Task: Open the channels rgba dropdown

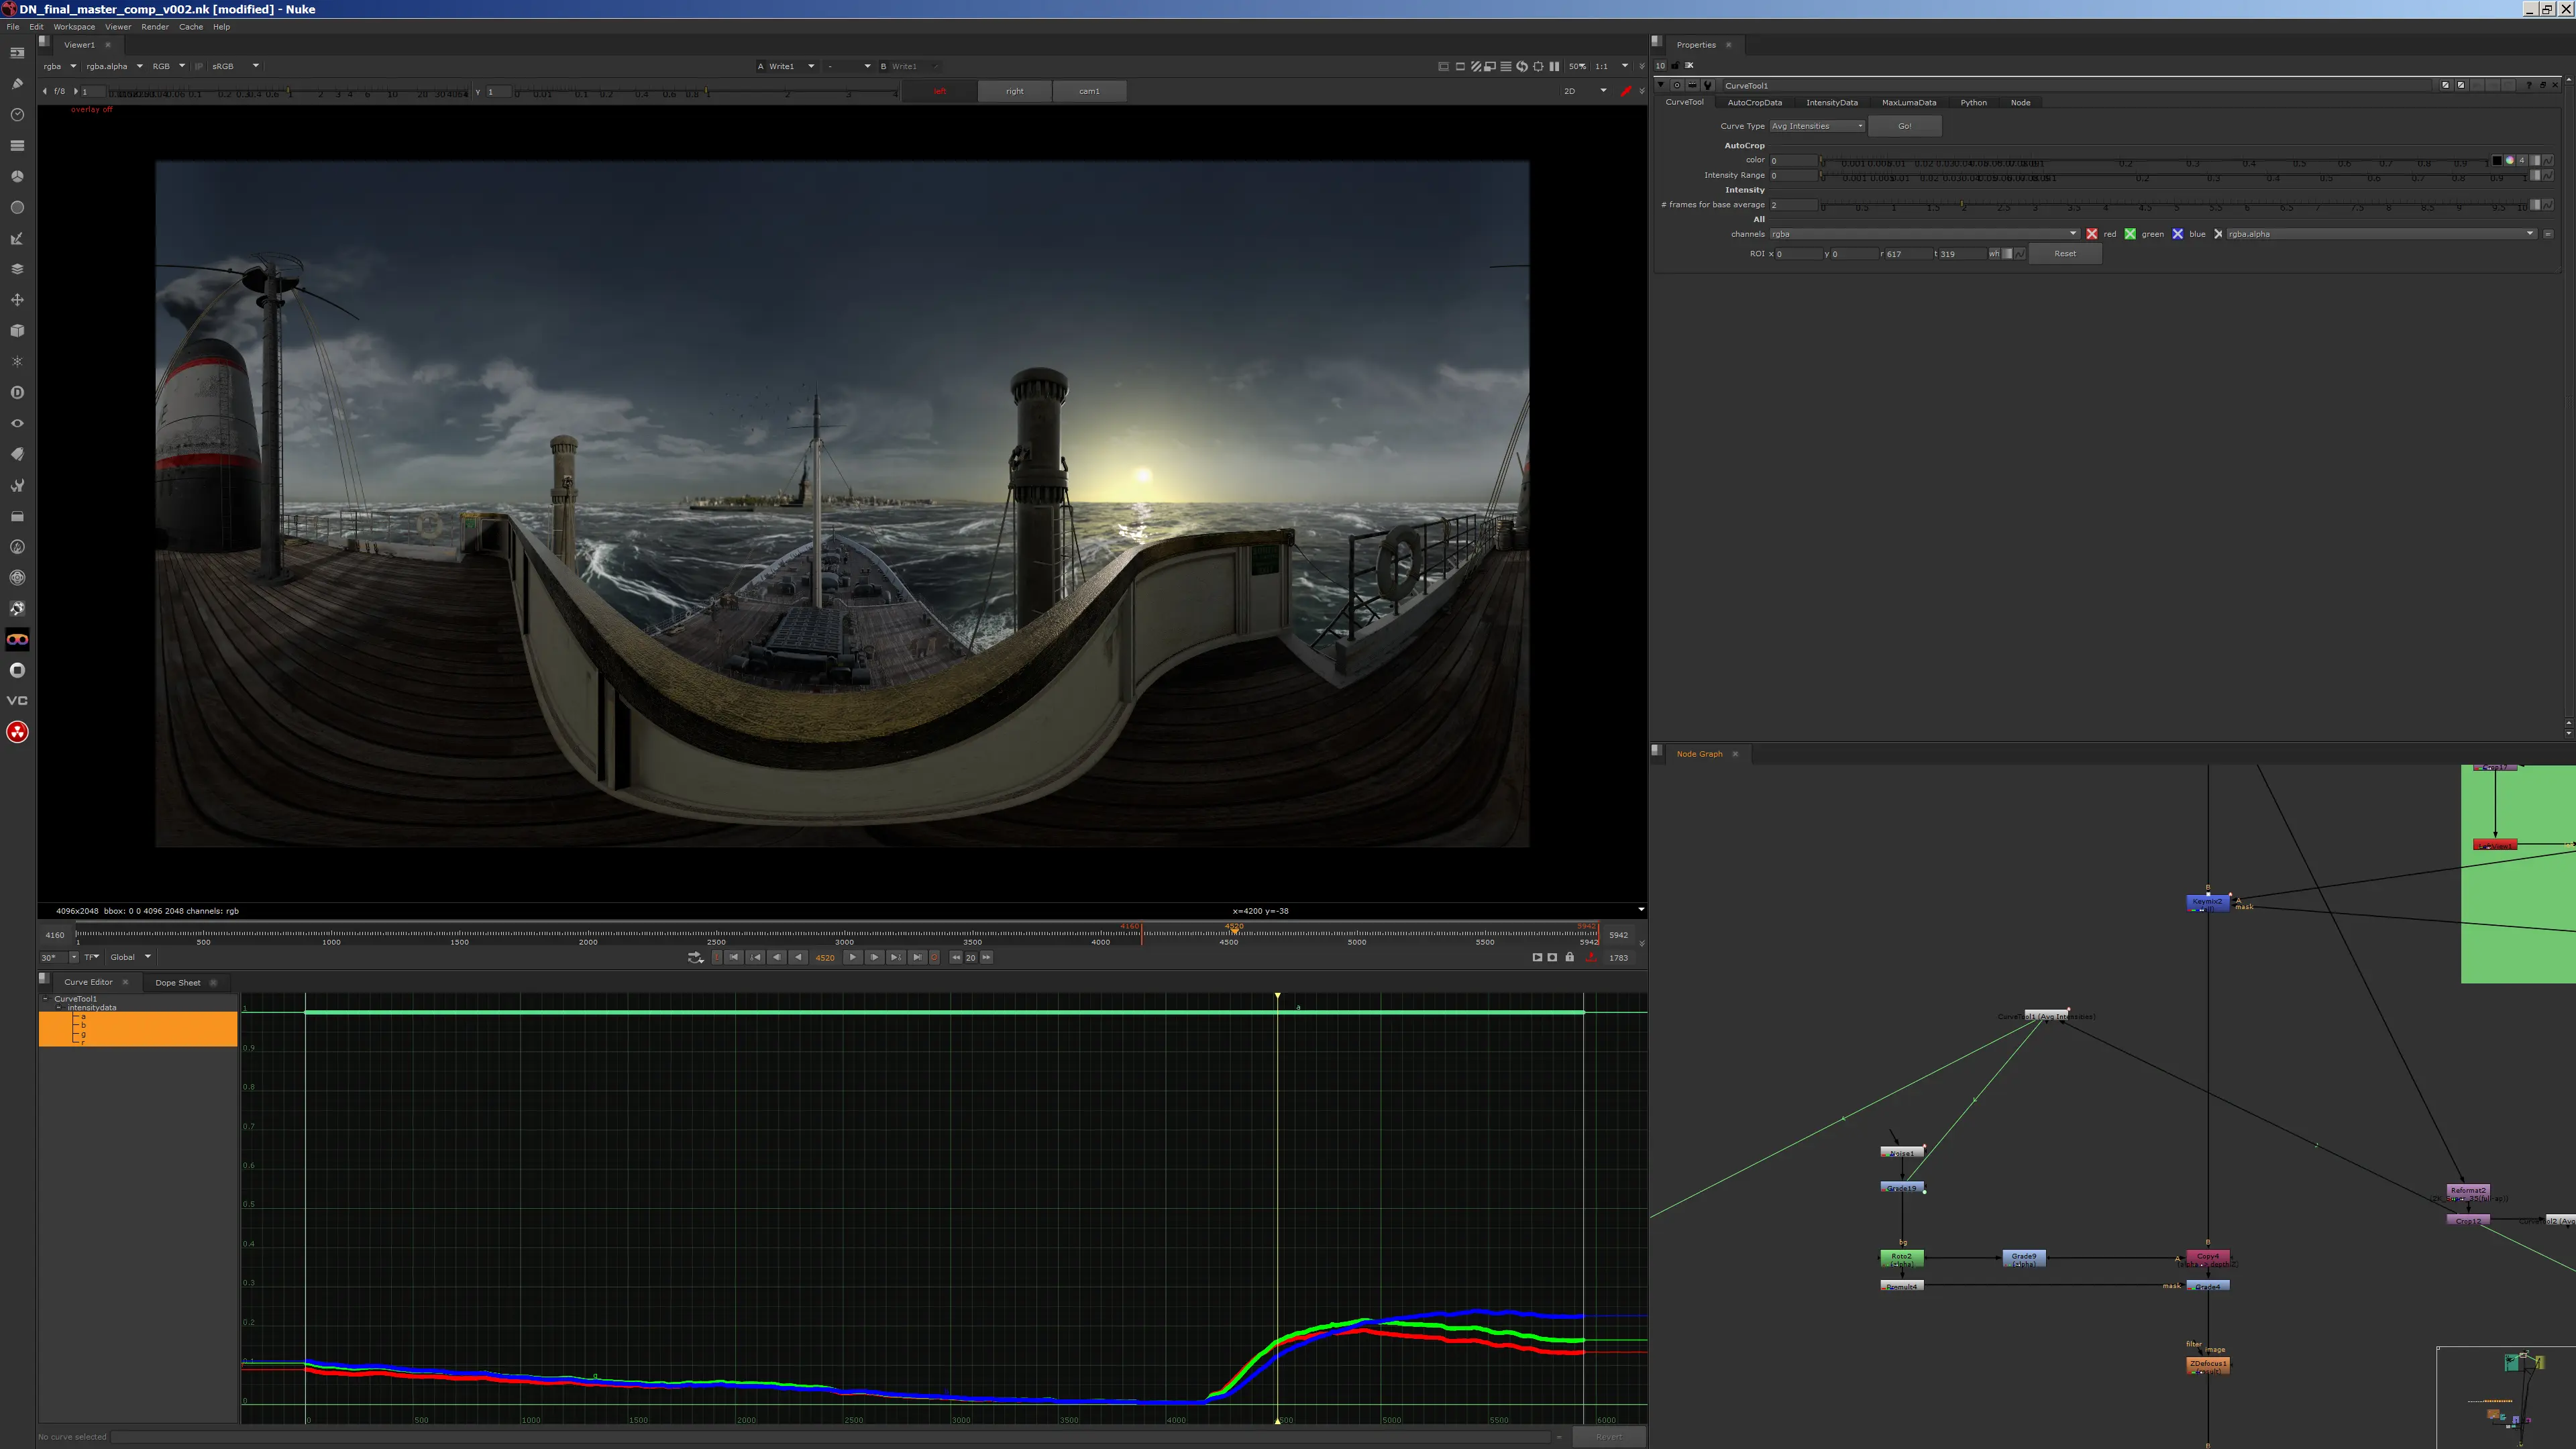Action: pos(1924,234)
